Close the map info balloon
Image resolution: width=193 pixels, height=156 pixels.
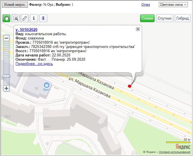138,29
